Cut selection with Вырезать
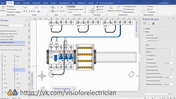 (10, 7)
